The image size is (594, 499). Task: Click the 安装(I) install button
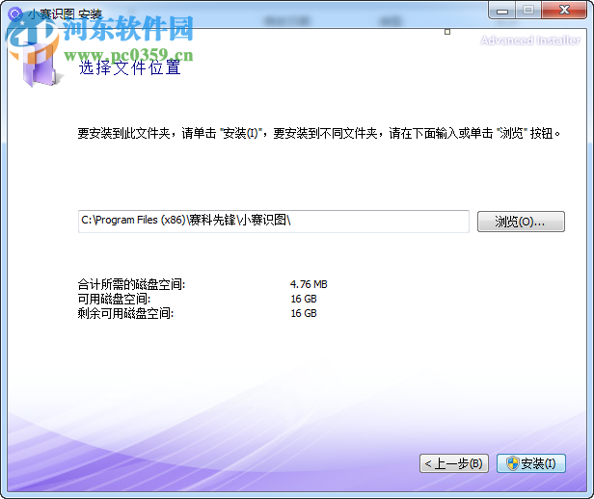(x=531, y=463)
